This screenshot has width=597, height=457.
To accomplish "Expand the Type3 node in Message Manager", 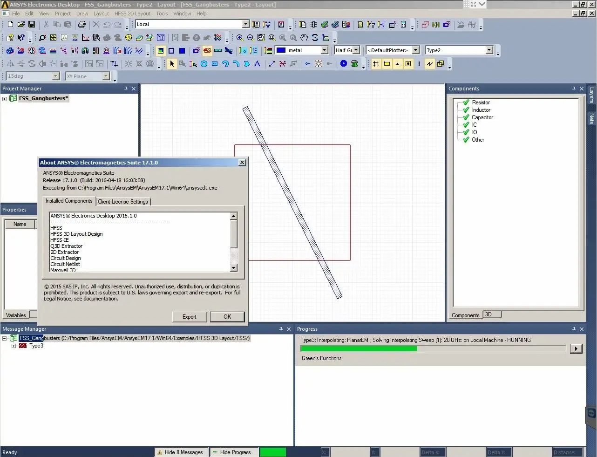I will click(14, 346).
